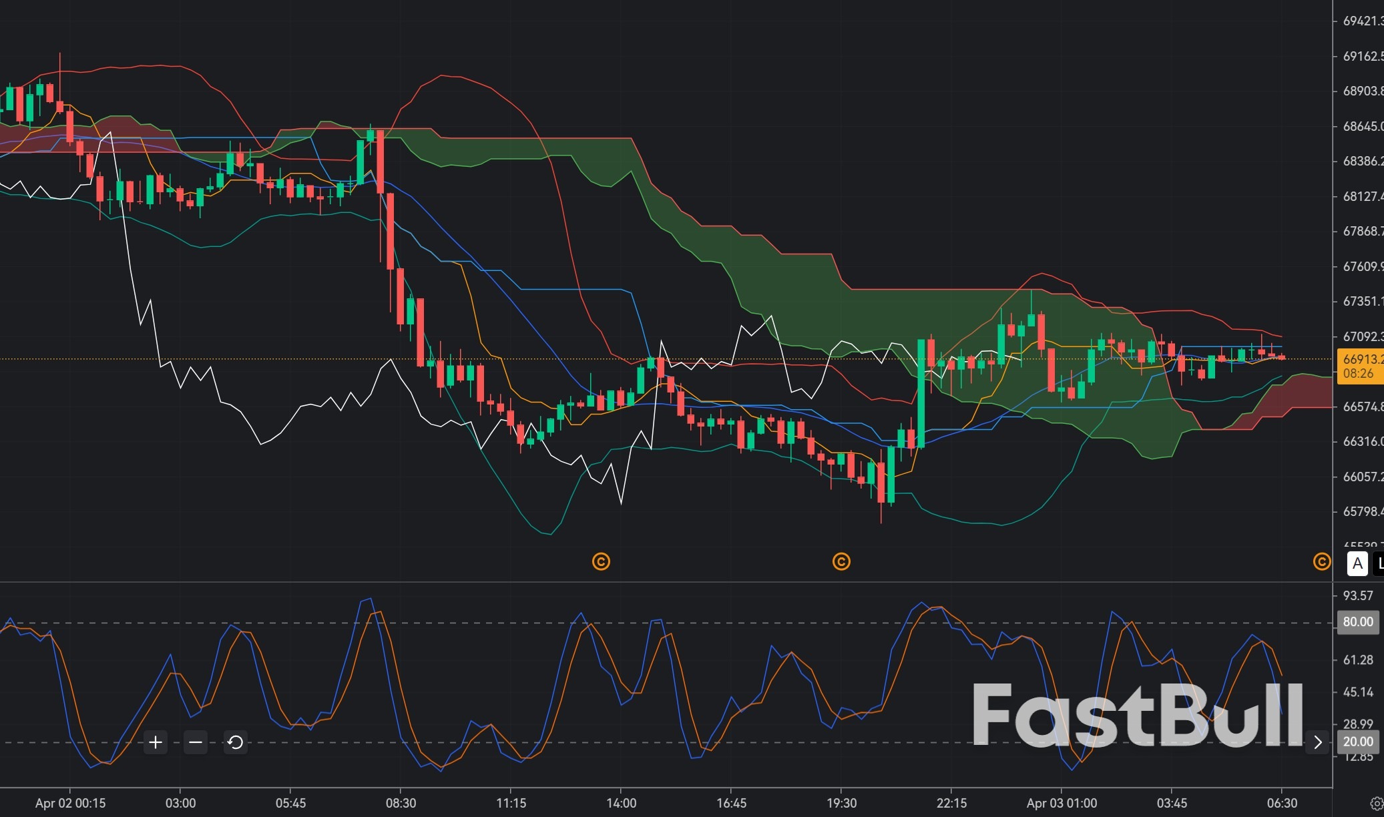
Task: Click the zoom out minus icon
Action: click(x=195, y=742)
